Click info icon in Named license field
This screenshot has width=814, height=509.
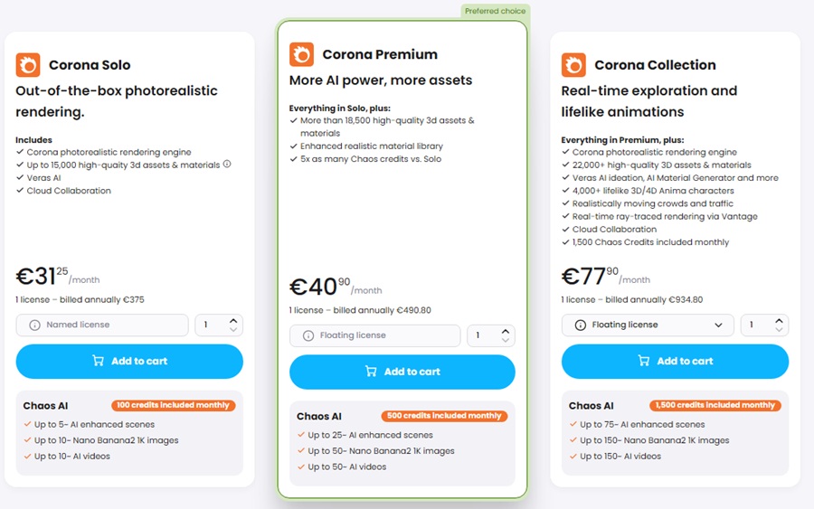pyautogui.click(x=34, y=325)
